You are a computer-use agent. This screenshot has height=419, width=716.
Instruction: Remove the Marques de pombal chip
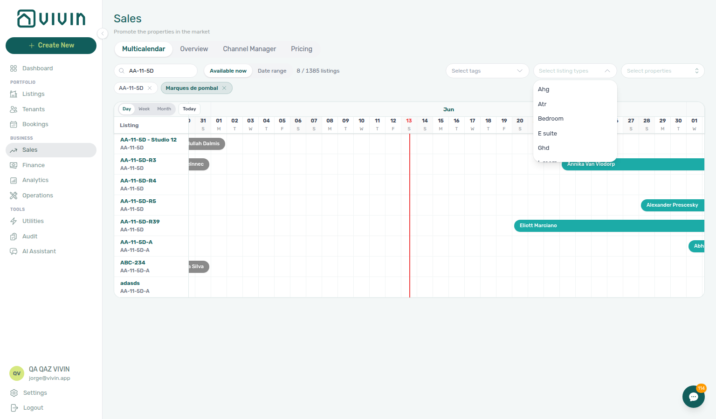224,88
